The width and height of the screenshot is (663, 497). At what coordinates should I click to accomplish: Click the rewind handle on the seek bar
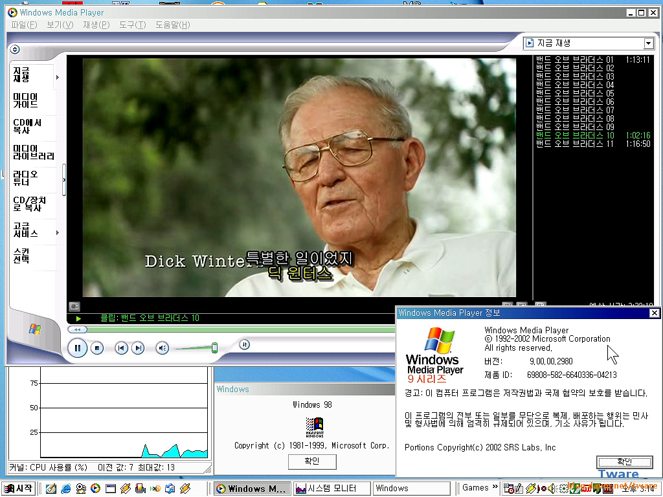[78, 329]
